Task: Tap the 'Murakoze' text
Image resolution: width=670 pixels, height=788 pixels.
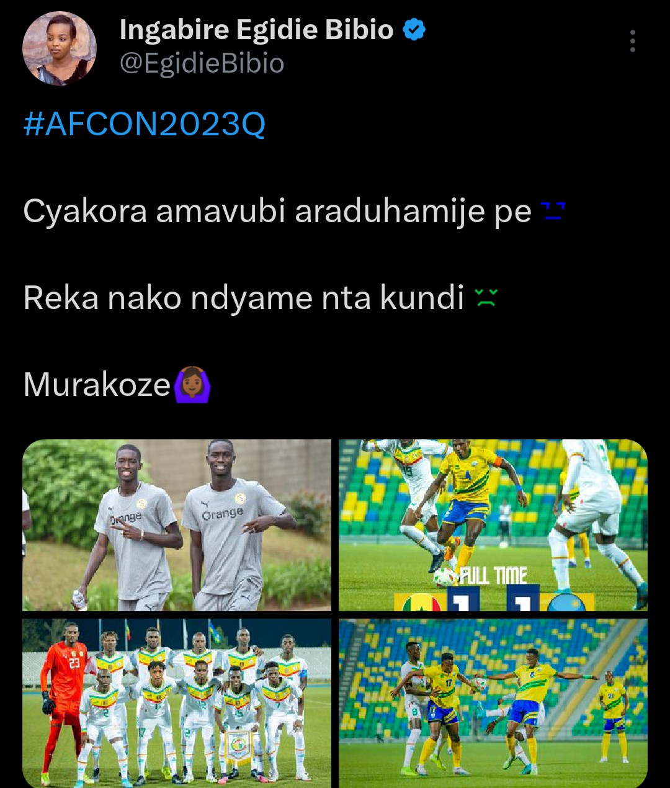Action: (x=97, y=385)
